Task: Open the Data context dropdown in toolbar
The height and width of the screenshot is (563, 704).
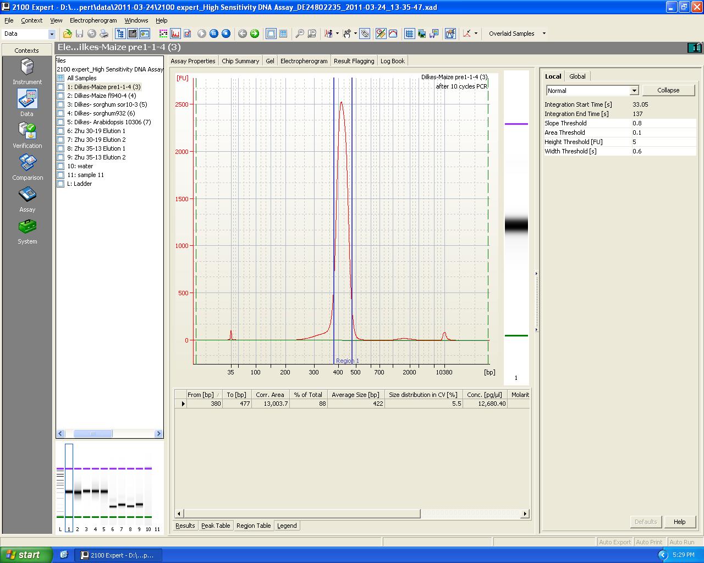Action: pos(52,34)
